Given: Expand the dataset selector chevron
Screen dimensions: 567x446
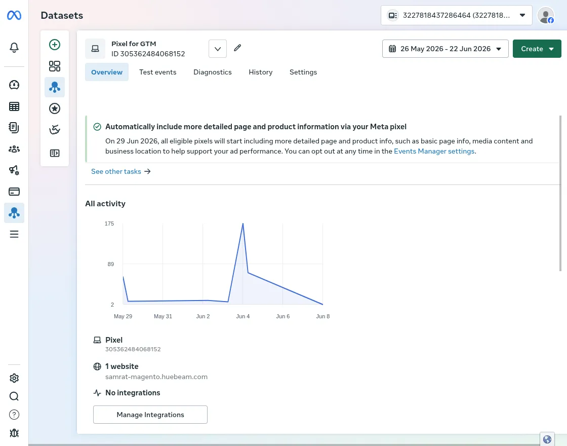Looking at the screenshot, I should click(x=218, y=49).
